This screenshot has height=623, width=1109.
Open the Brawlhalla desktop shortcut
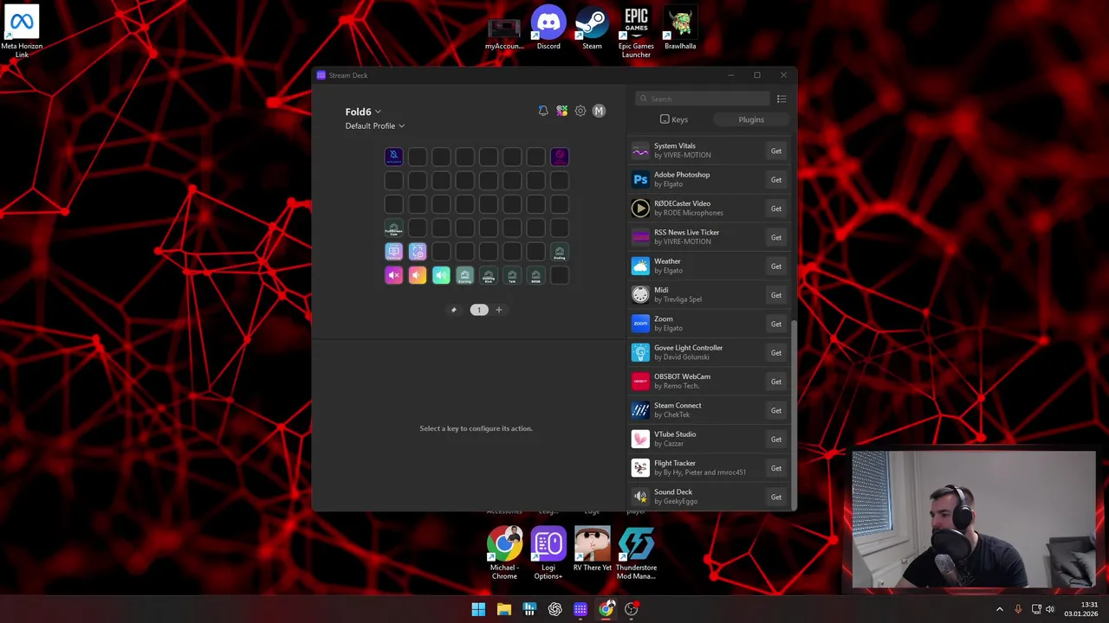point(680,28)
